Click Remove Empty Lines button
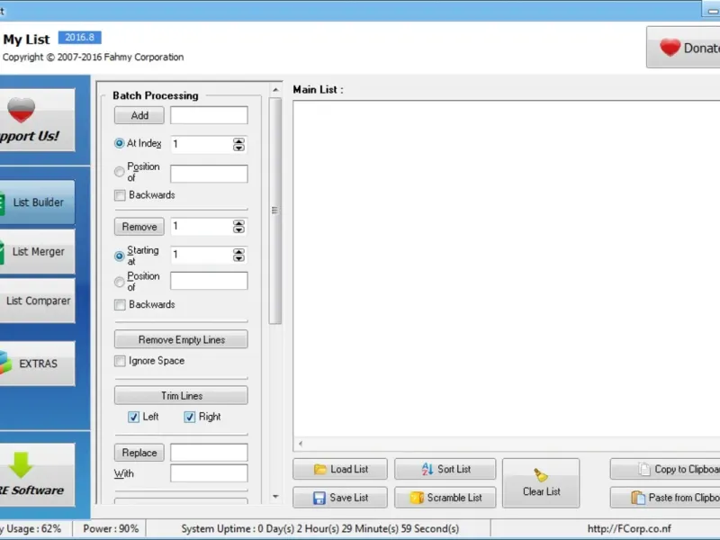Viewport: 720px width, 540px height. pyautogui.click(x=181, y=340)
